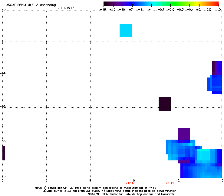
Task: Click the -0.7 value on the color scale
Action: click(x=161, y=10)
